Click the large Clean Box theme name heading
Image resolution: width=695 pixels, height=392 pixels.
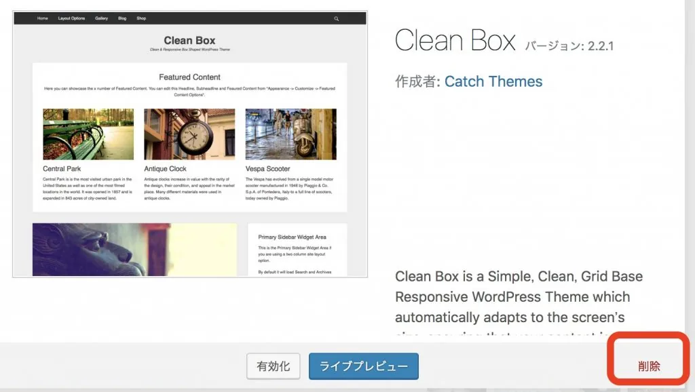tap(455, 40)
